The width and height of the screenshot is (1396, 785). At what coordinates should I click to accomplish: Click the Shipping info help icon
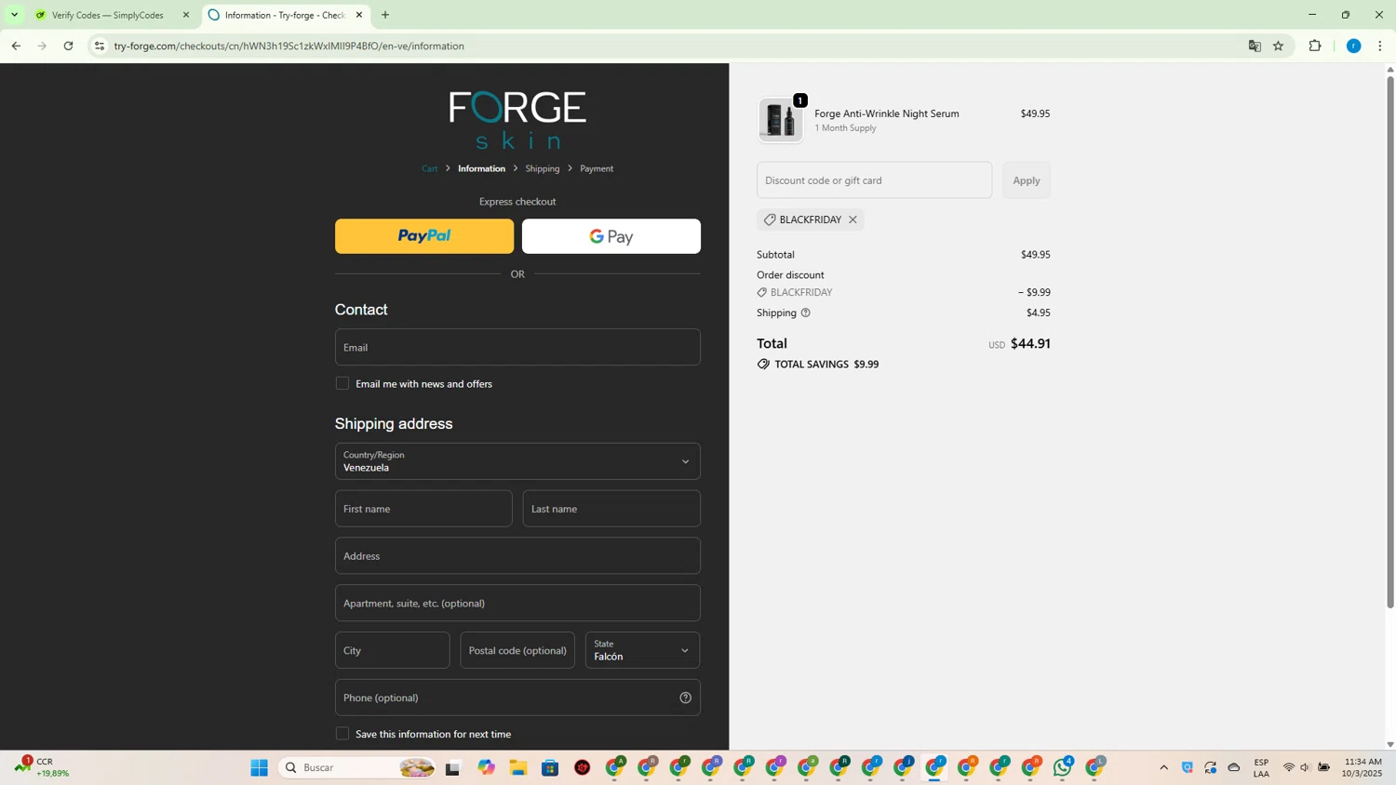click(x=806, y=313)
